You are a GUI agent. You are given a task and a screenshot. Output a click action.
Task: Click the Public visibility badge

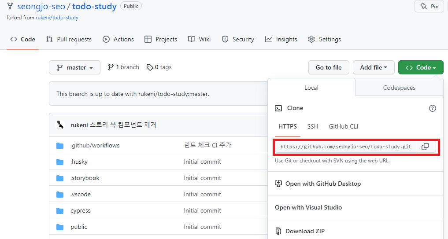tap(131, 6)
